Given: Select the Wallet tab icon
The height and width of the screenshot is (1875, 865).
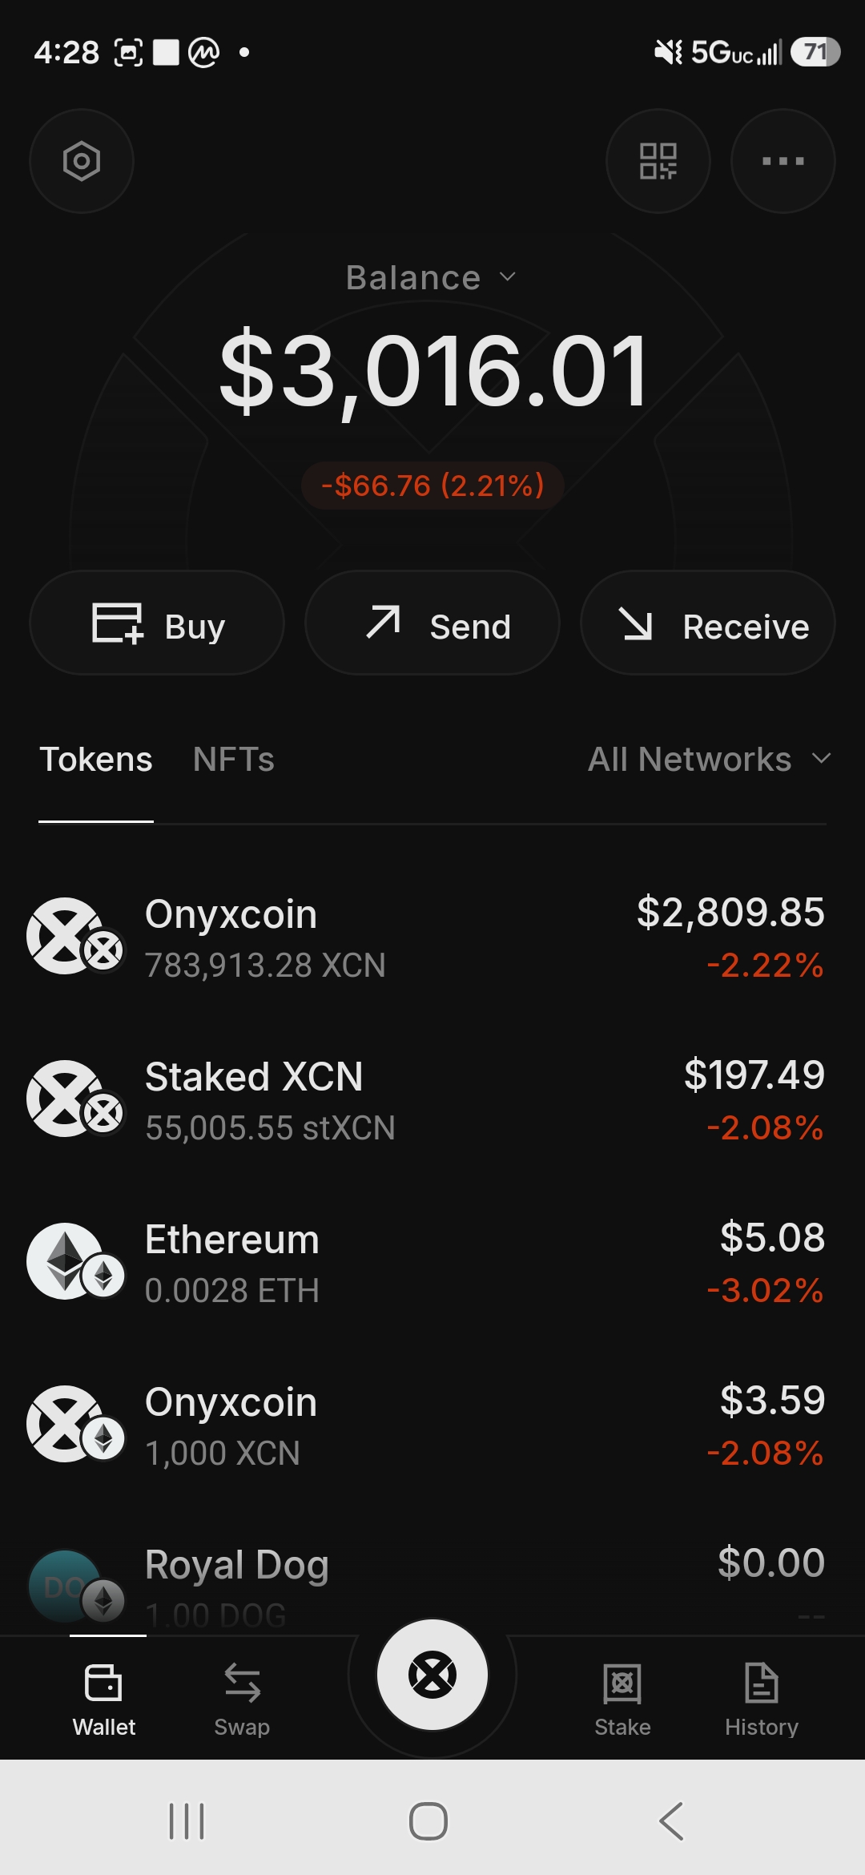Looking at the screenshot, I should click(x=103, y=1683).
